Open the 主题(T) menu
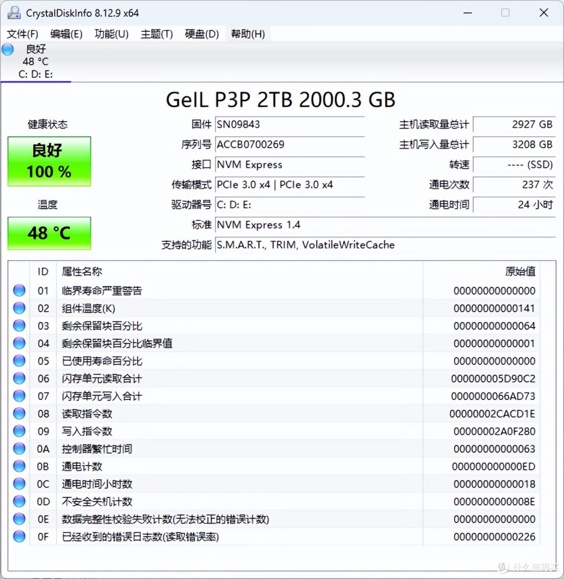This screenshot has height=579, width=564. [x=157, y=34]
